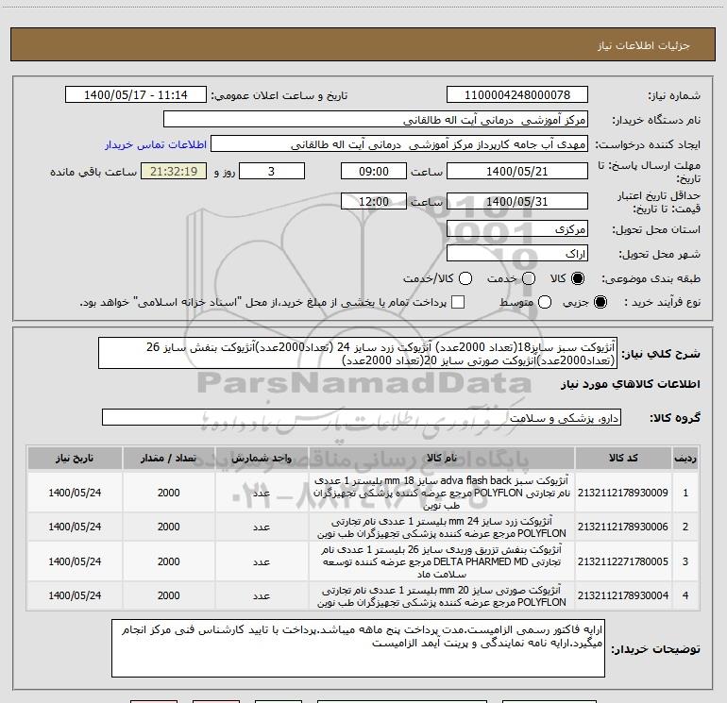Click unit عدد in row 4

(x=262, y=596)
